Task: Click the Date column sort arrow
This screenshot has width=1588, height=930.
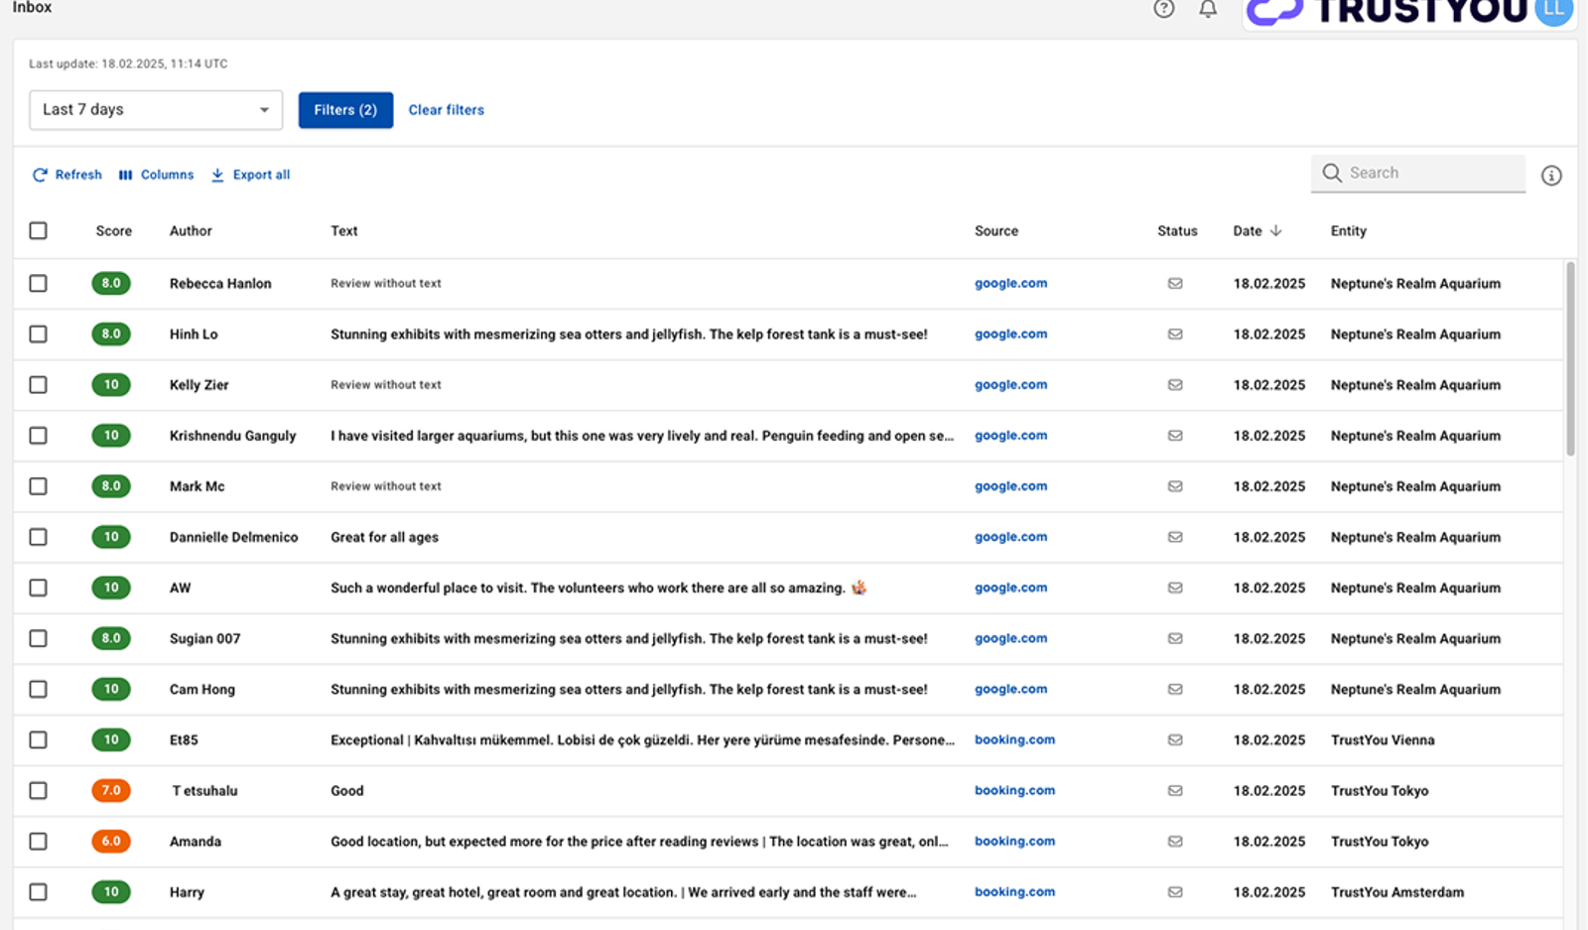Action: 1276,230
